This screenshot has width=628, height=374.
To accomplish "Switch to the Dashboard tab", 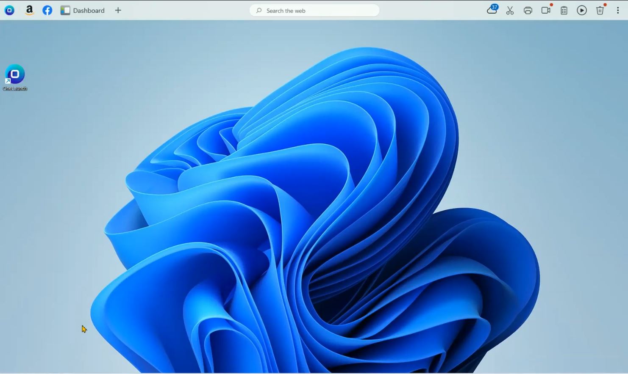I will coord(89,10).
